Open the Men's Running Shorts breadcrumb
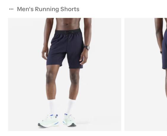 tap(48, 9)
